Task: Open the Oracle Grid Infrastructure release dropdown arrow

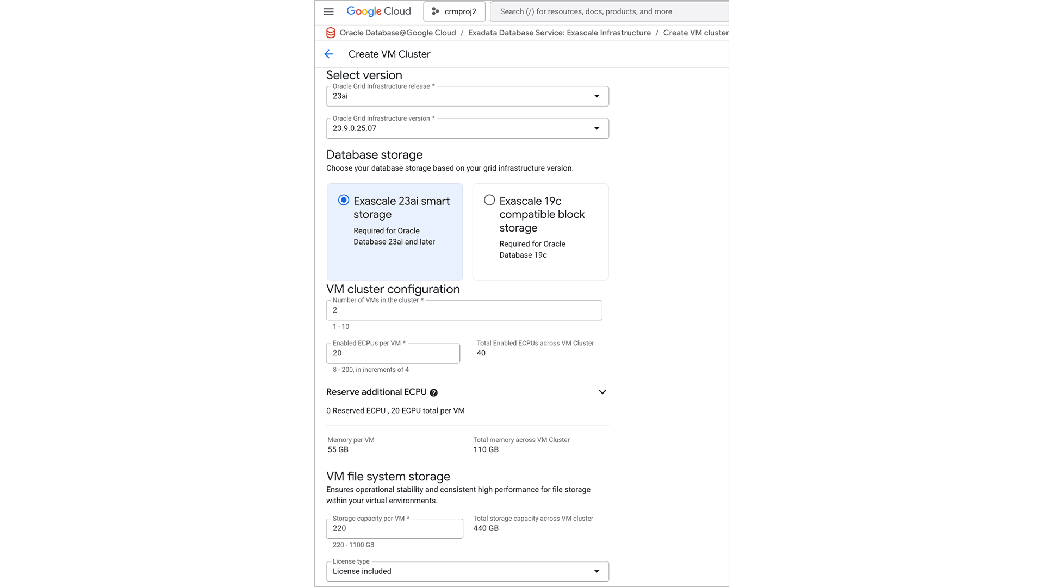Action: pyautogui.click(x=596, y=96)
